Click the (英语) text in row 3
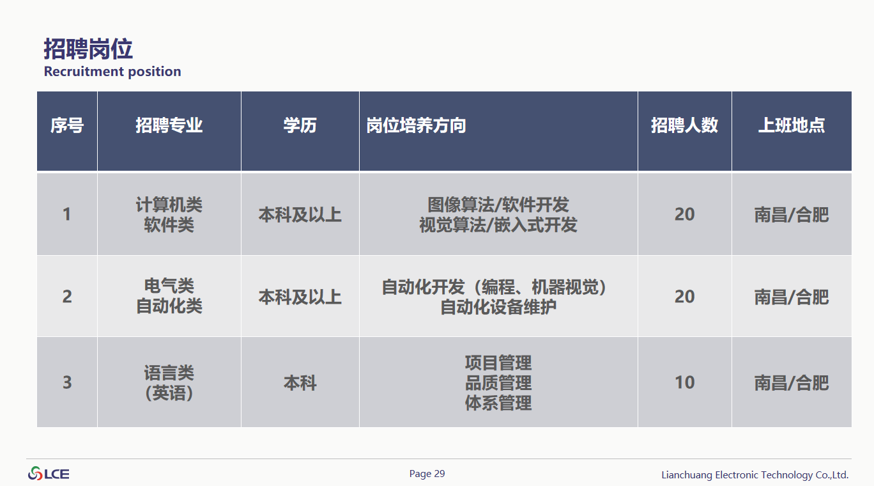The width and height of the screenshot is (874, 486). (169, 393)
